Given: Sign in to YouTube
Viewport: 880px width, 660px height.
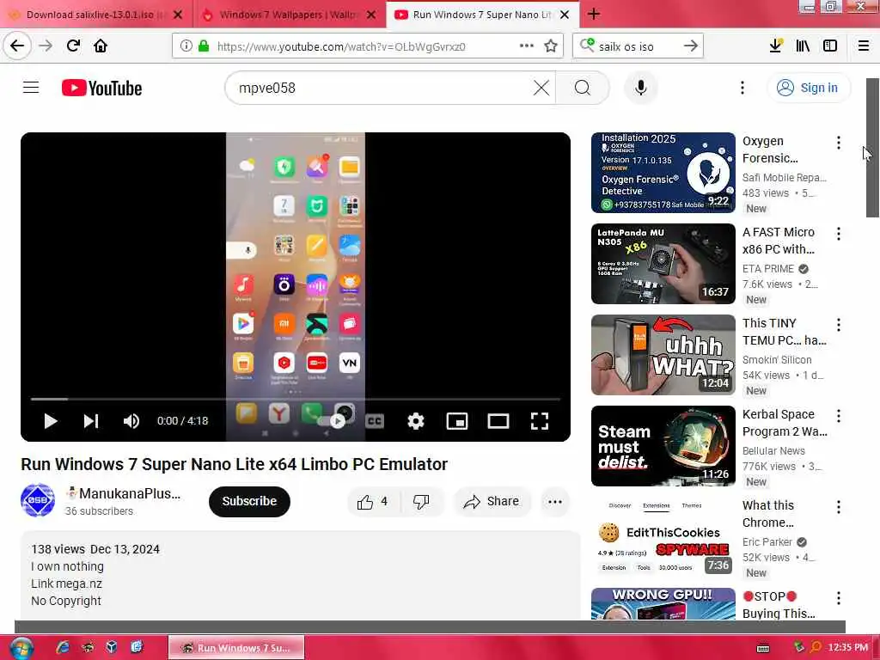Looking at the screenshot, I should tap(808, 88).
